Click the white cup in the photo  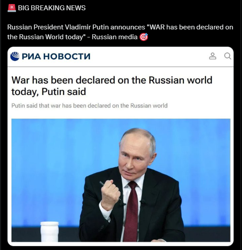pyautogui.click(x=49, y=232)
